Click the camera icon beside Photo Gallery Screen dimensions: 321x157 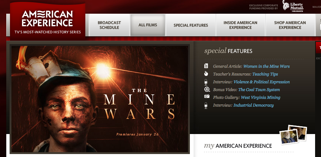click(207, 96)
